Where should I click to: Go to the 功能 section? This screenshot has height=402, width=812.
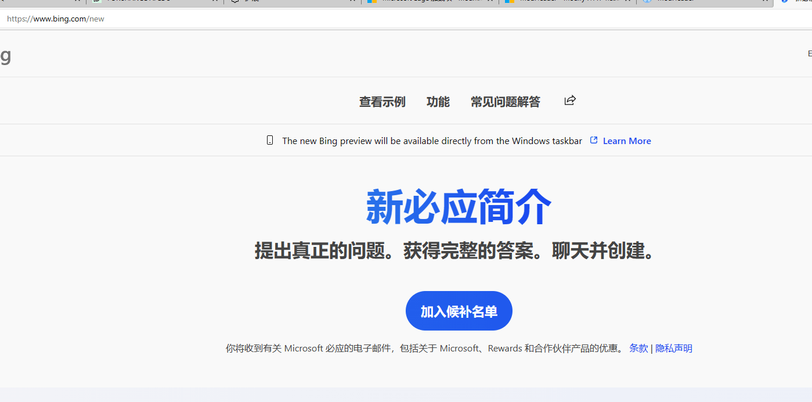tap(438, 102)
